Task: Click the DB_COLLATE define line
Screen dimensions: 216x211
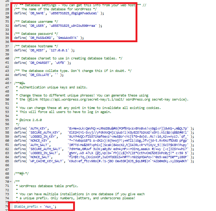Action: click(39, 75)
